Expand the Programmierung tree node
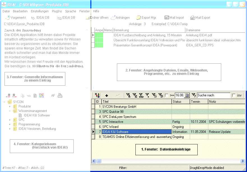Image resolution: width=247 pixels, height=172 pixels. (x=10, y=125)
